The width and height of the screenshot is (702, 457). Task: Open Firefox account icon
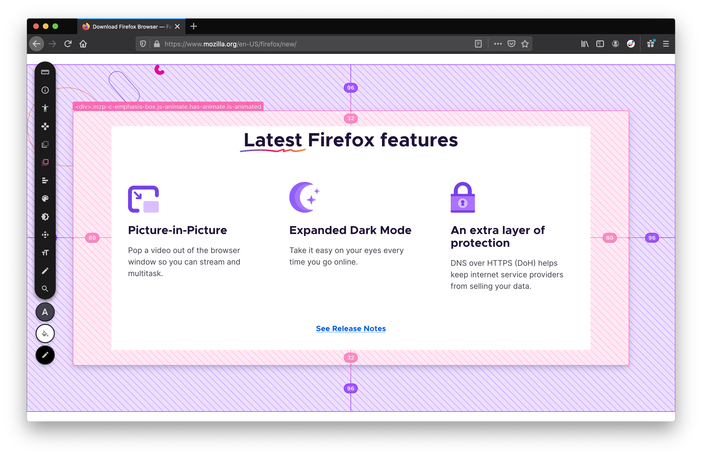point(615,44)
